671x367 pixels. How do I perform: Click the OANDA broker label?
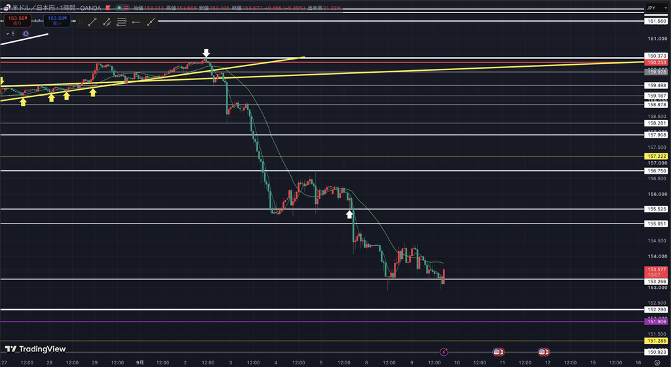90,8
